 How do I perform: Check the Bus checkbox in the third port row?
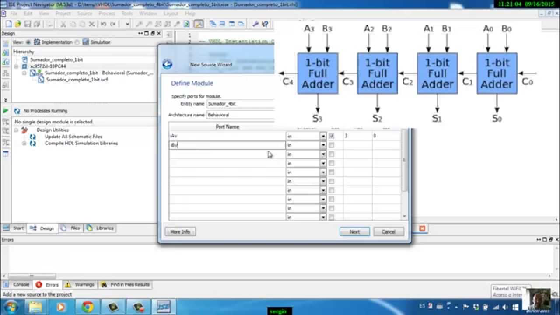click(x=332, y=154)
